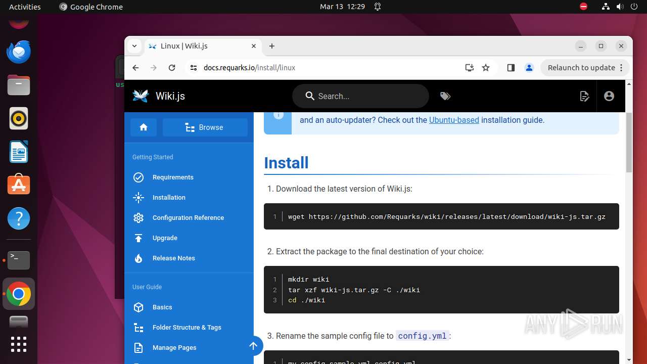The height and width of the screenshot is (364, 647).
Task: Click the tar xzf command line
Action: pyautogui.click(x=354, y=290)
